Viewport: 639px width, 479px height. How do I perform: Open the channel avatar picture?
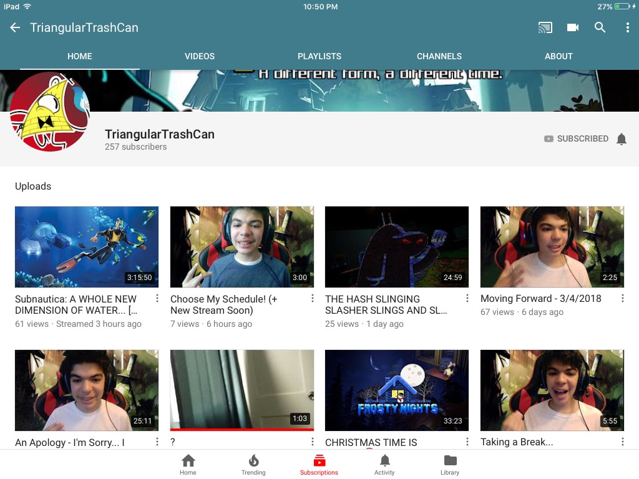click(50, 112)
